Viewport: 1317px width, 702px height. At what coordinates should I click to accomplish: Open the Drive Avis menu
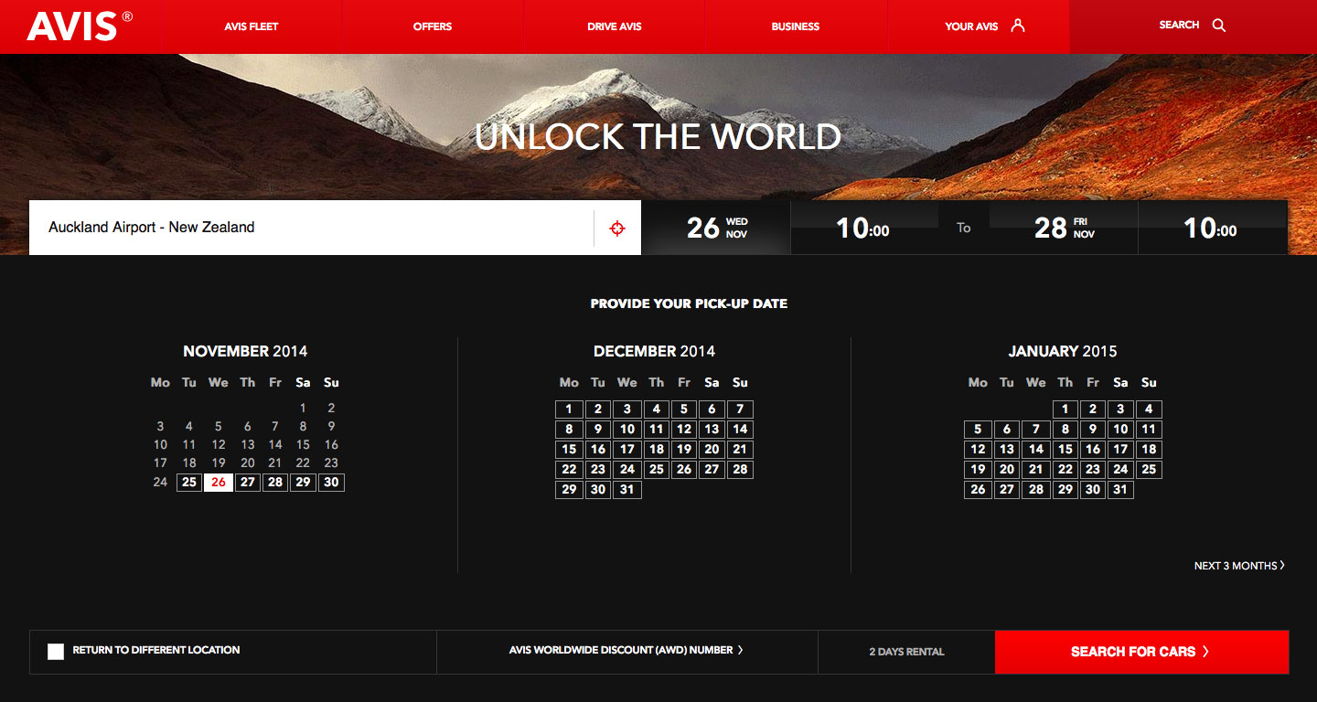[x=614, y=27]
